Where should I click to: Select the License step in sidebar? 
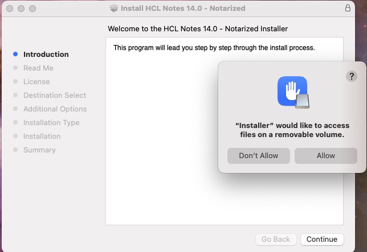coord(36,82)
